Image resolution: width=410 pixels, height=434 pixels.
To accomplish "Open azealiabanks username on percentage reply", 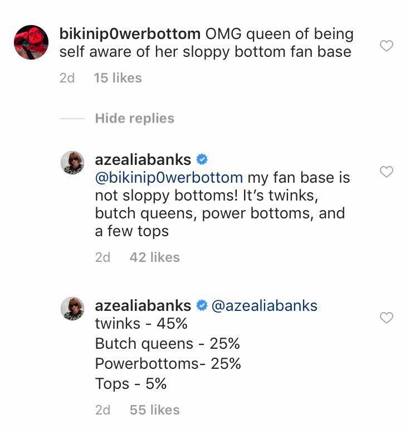I will (x=143, y=305).
